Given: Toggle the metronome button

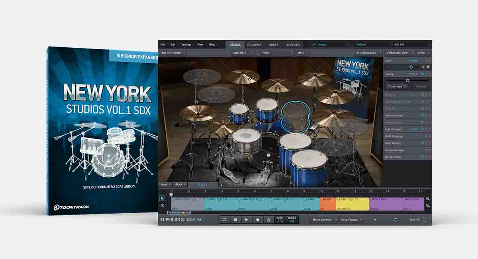Looking at the screenshot, I should click(x=269, y=220).
